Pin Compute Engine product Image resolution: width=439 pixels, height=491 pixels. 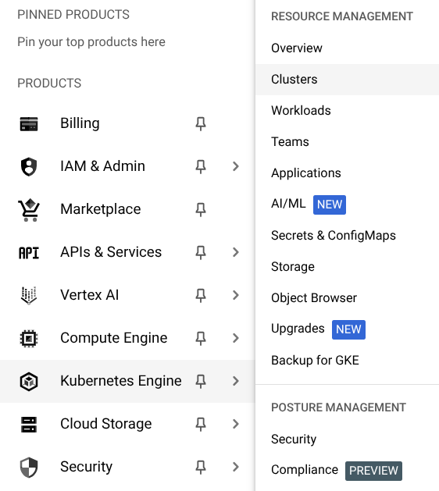click(201, 338)
